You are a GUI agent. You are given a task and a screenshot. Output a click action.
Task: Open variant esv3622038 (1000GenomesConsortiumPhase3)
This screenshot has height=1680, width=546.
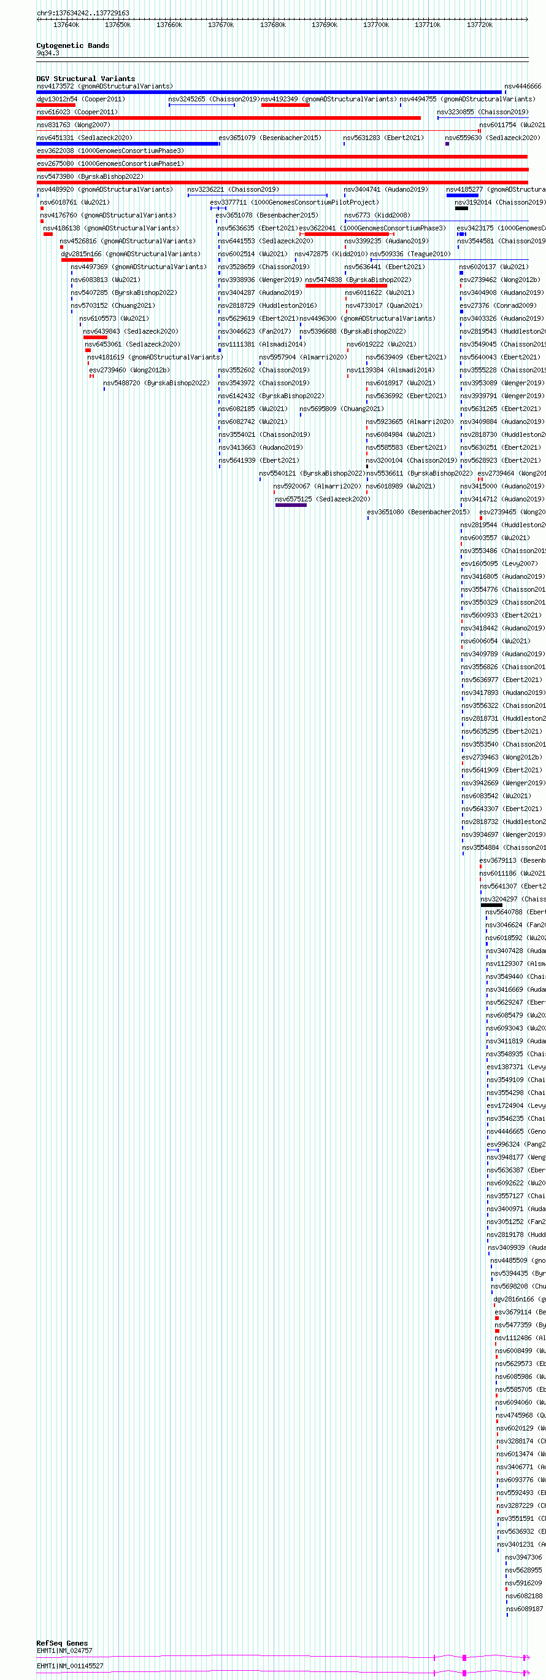tap(110, 151)
